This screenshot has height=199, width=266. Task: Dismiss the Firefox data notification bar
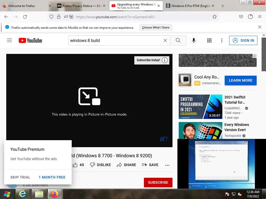(260, 27)
